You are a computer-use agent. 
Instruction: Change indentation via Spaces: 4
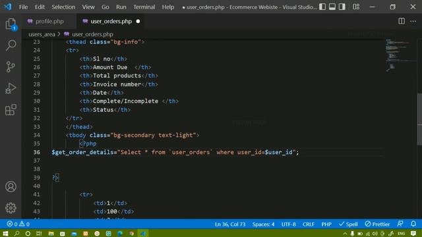[x=263, y=224]
